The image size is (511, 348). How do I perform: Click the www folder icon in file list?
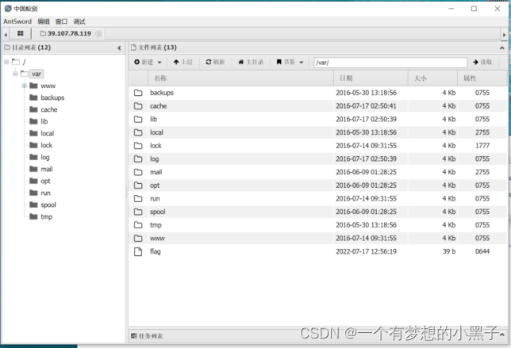pos(138,239)
